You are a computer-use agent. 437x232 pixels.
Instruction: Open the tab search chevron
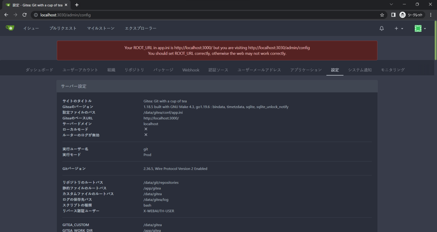tap(391, 4)
